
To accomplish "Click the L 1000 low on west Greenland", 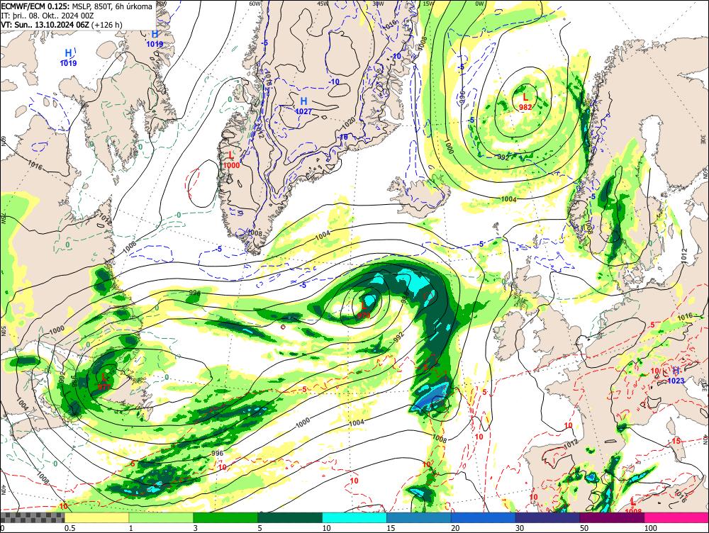I will [x=231, y=160].
